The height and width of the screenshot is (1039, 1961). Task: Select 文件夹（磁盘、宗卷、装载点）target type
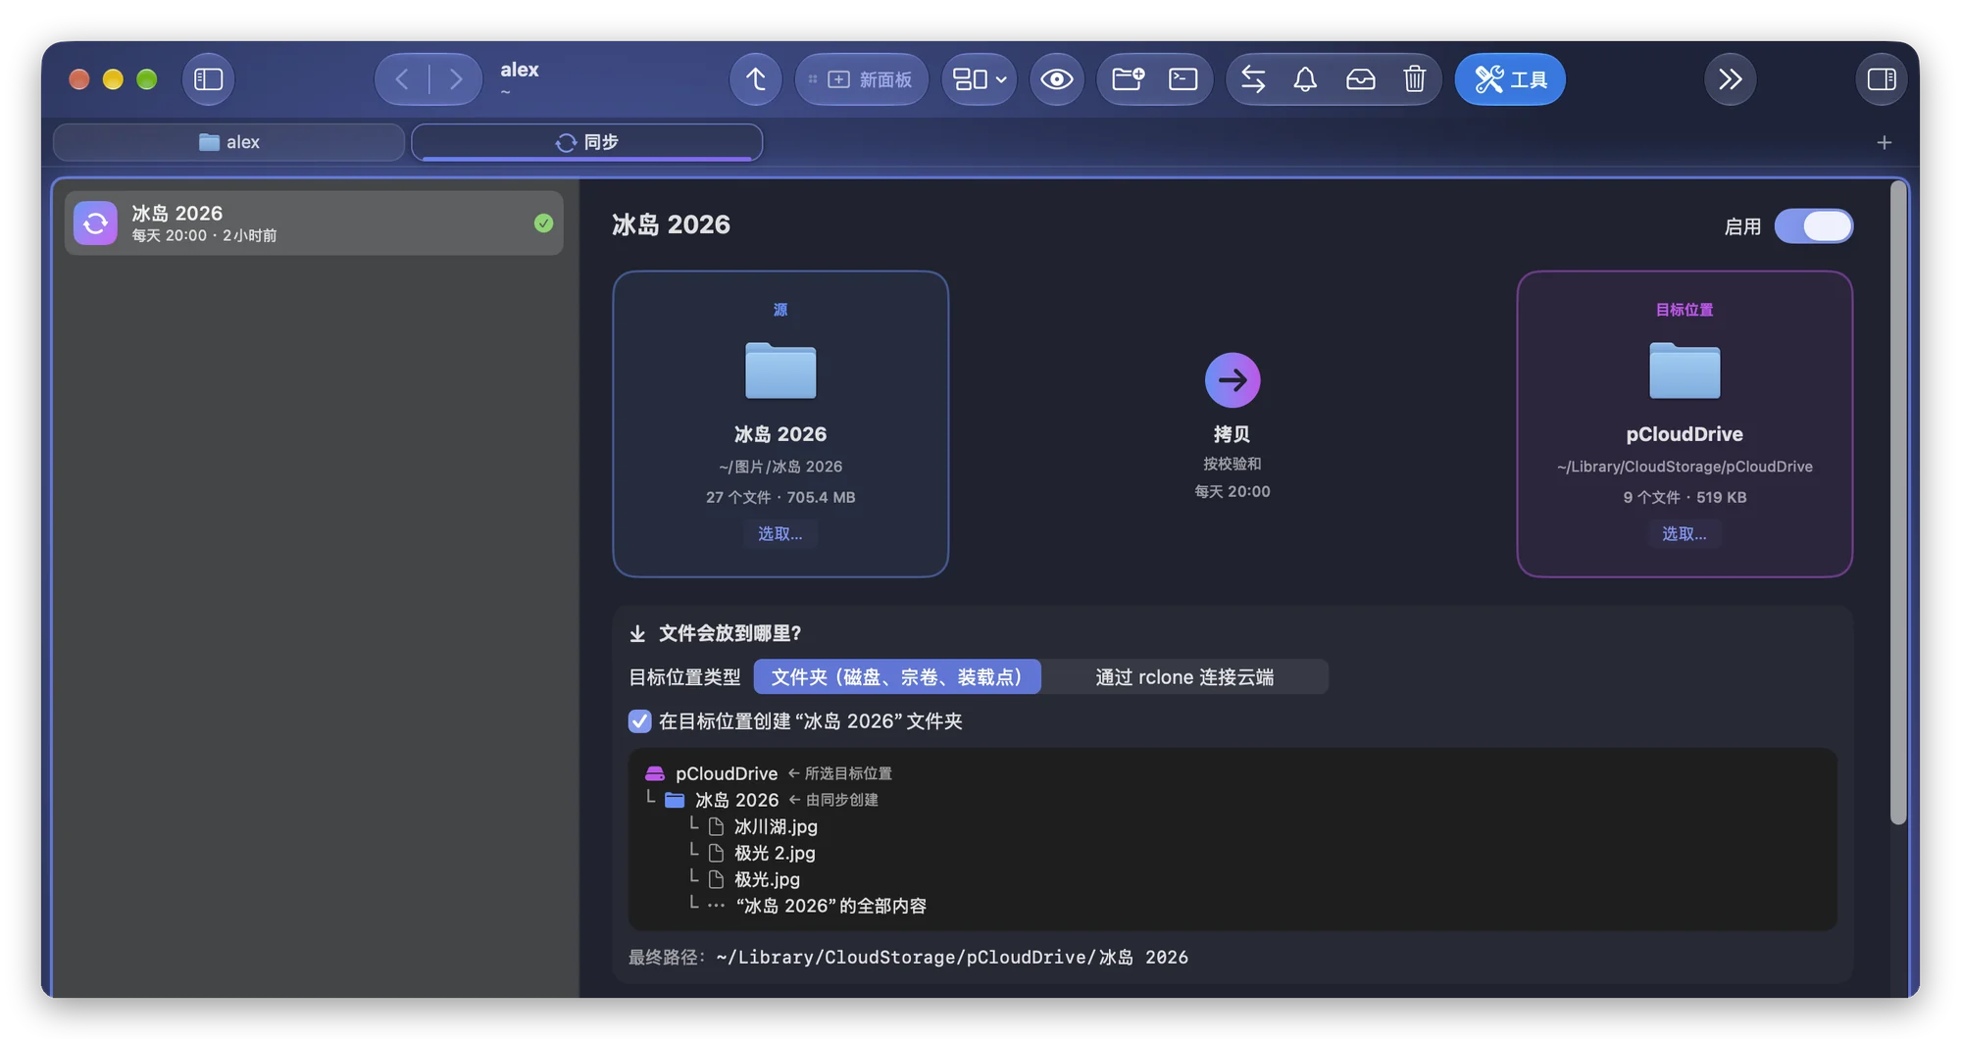[897, 677]
